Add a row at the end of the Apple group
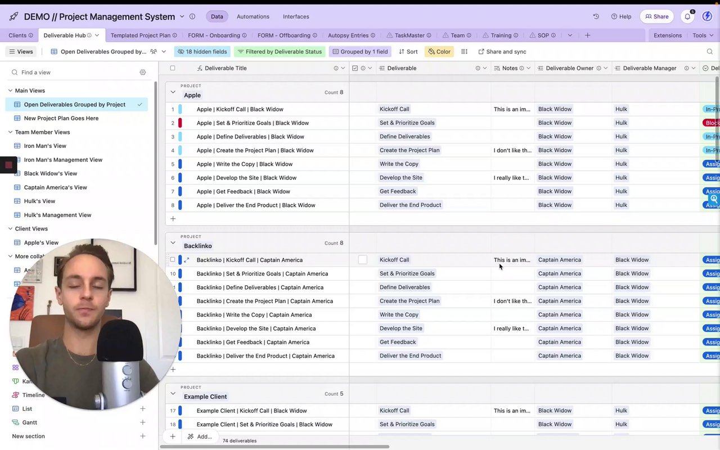720x450 pixels. tap(173, 219)
